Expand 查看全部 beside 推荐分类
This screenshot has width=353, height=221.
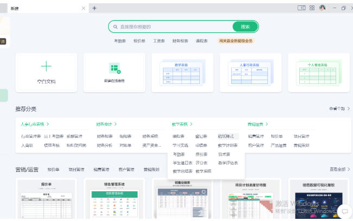pos(339,109)
